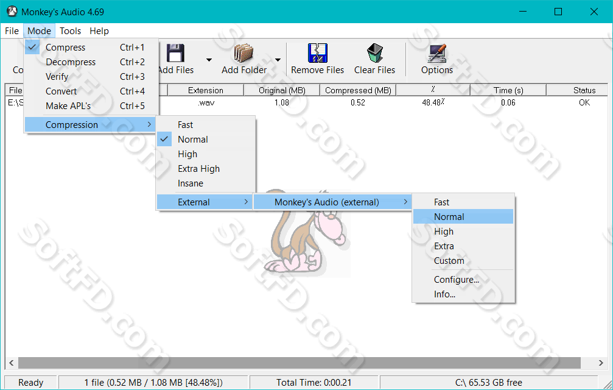Switch mode to Decompress
Viewport: 613px width, 390px height.
[91, 62]
